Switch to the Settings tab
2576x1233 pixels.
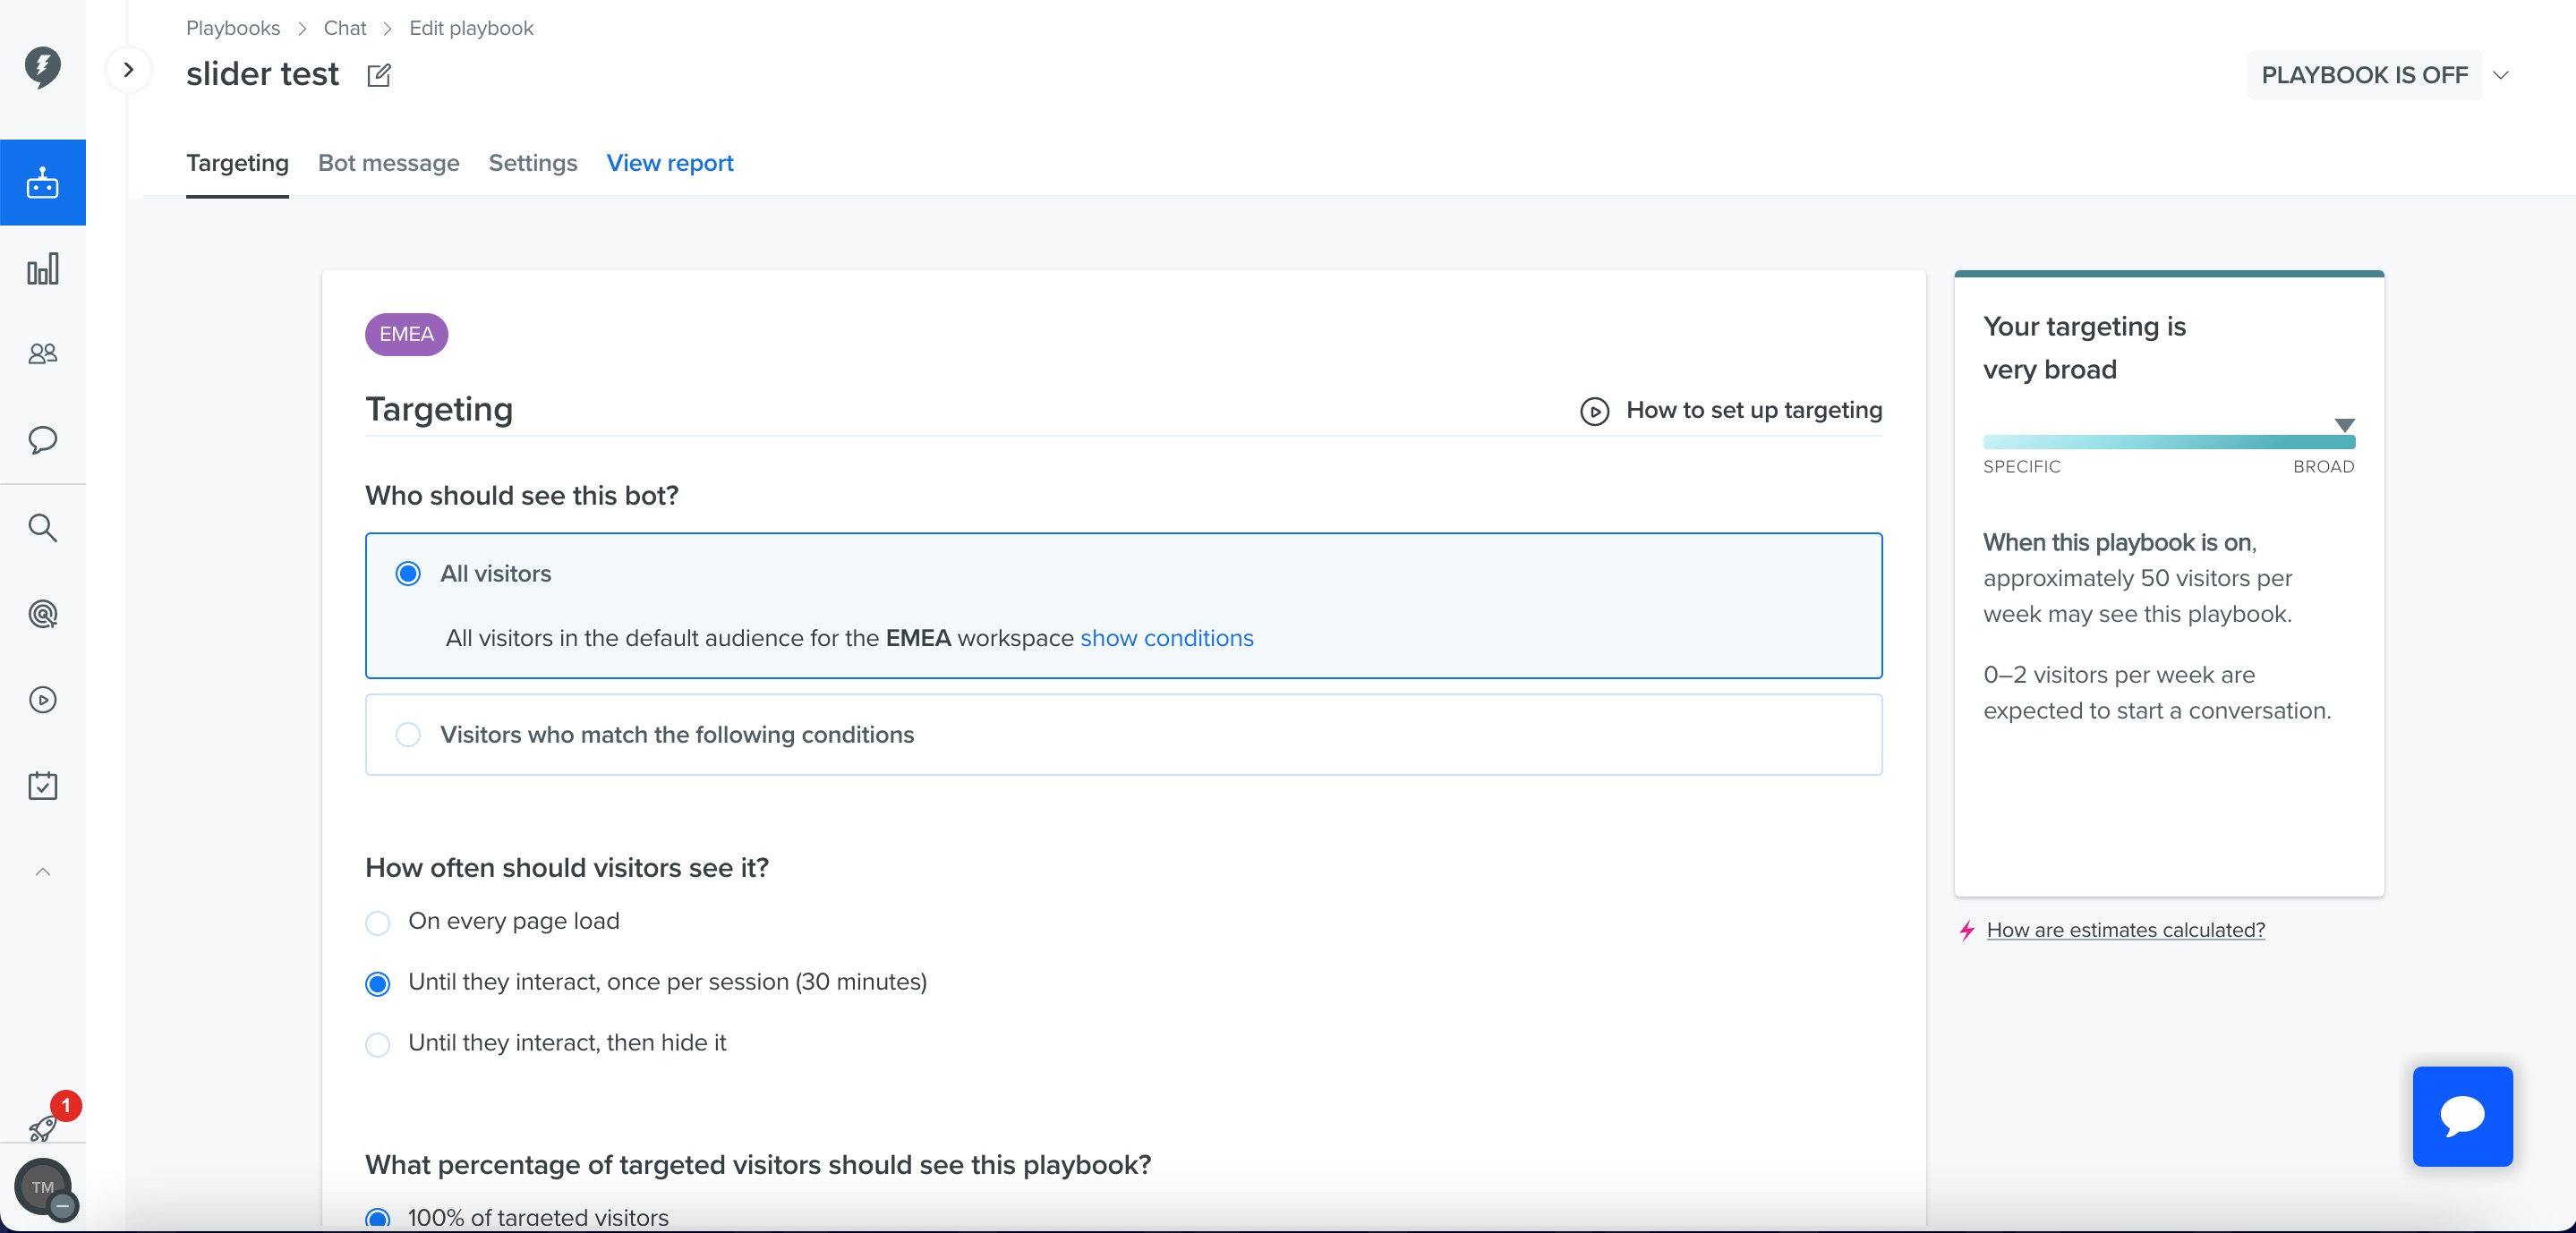click(x=532, y=163)
